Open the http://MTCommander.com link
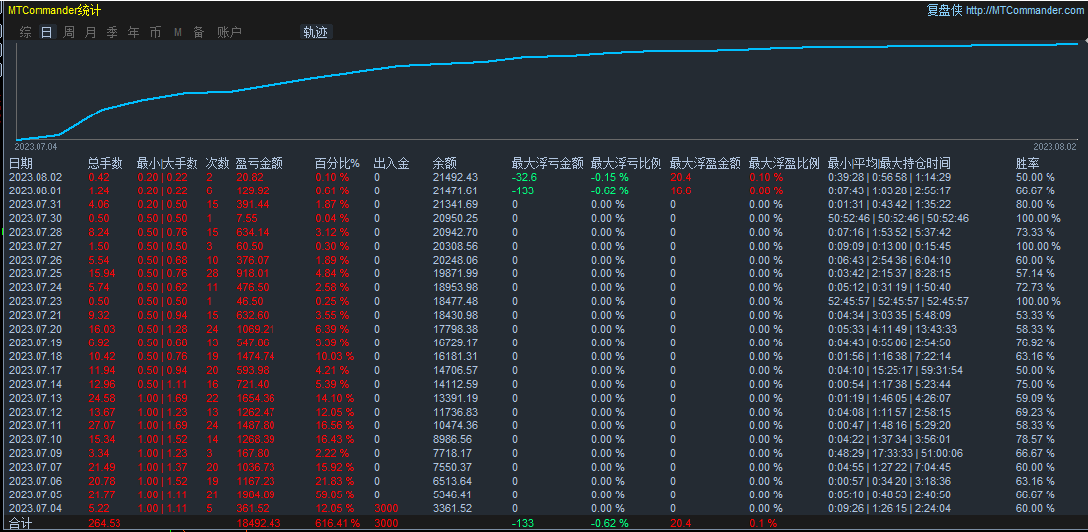1088x532 pixels. 1024,11
